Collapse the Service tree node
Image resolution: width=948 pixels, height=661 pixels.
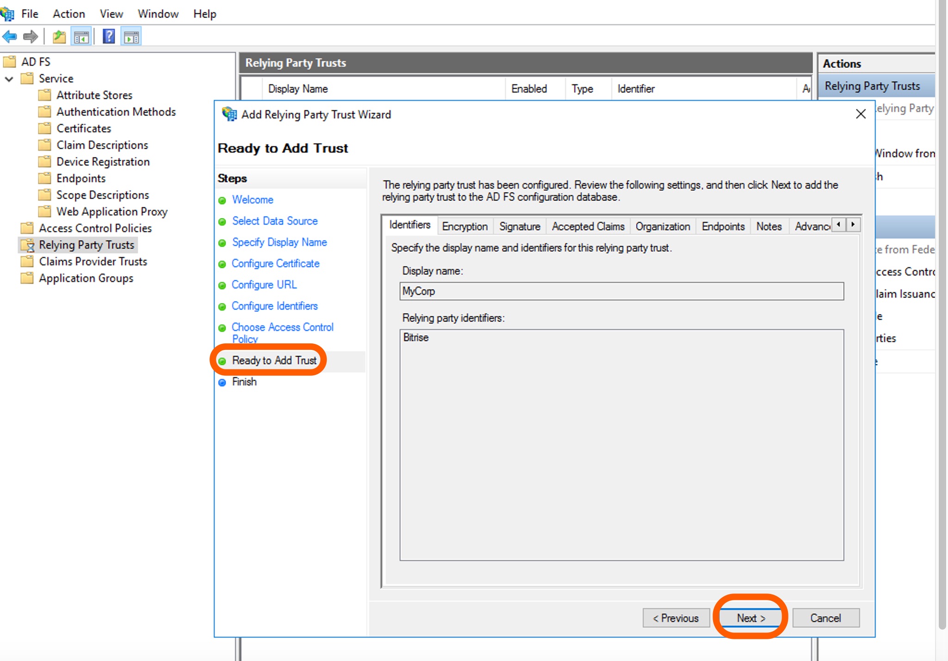point(9,79)
